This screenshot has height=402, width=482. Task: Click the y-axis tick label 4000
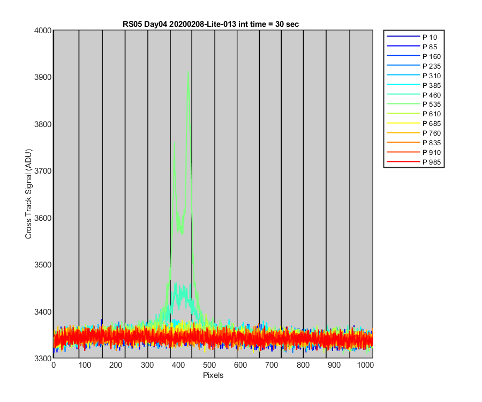43,31
